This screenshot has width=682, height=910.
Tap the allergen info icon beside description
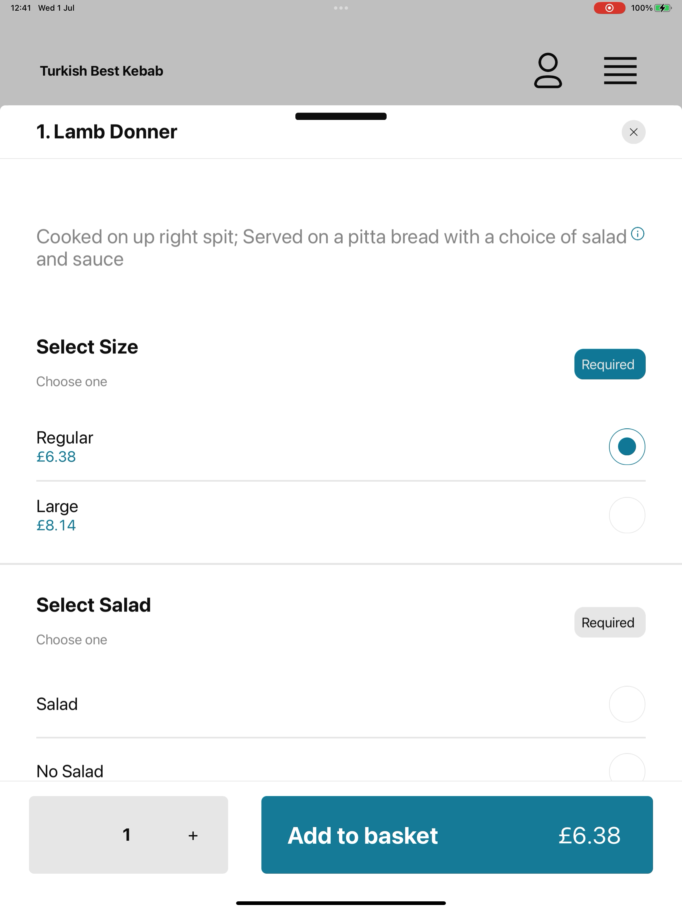coord(638,234)
